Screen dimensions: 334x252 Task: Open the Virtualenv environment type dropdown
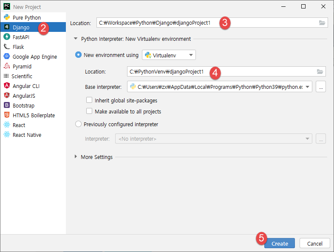pyautogui.click(x=169, y=55)
